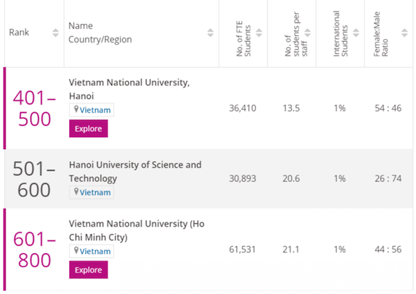This screenshot has width=416, height=294.
Task: Sort by International Students arrows
Action: pyautogui.click(x=355, y=33)
